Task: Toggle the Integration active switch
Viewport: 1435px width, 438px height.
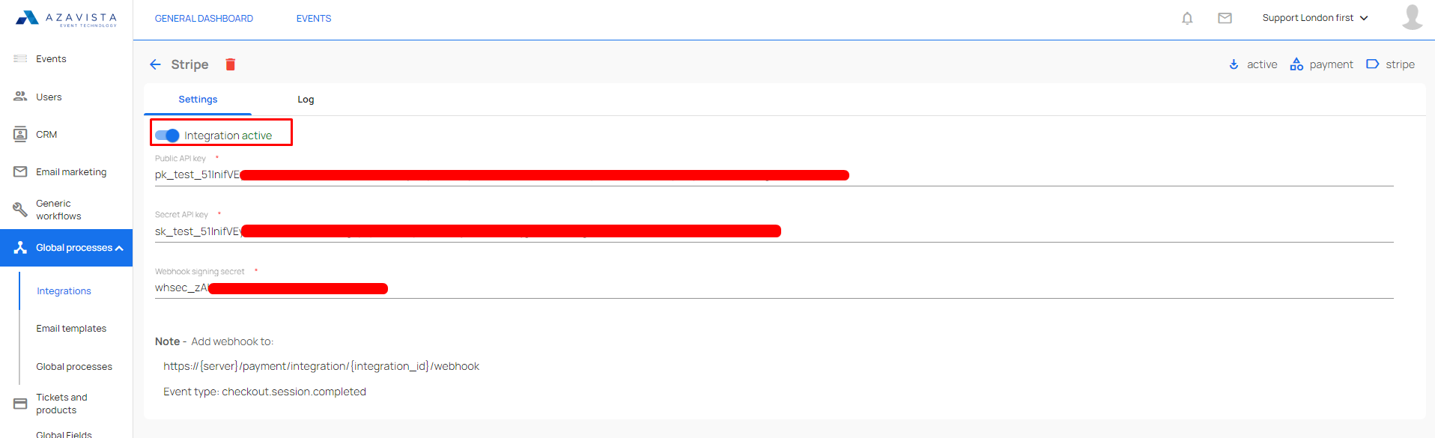Action: tap(167, 136)
